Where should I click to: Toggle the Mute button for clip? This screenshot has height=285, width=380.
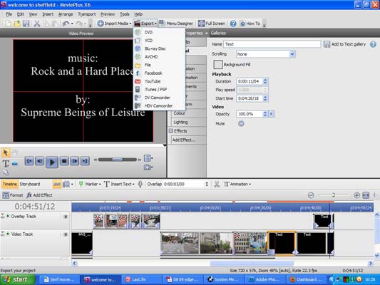tap(241, 123)
